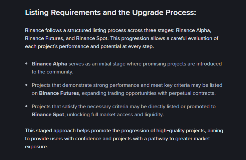Click the text 'to the community.'
The height and width of the screenshot is (160, 246).
tap(52, 71)
